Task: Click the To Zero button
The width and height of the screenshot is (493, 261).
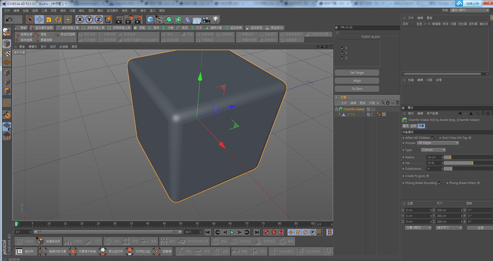Action: (x=357, y=89)
